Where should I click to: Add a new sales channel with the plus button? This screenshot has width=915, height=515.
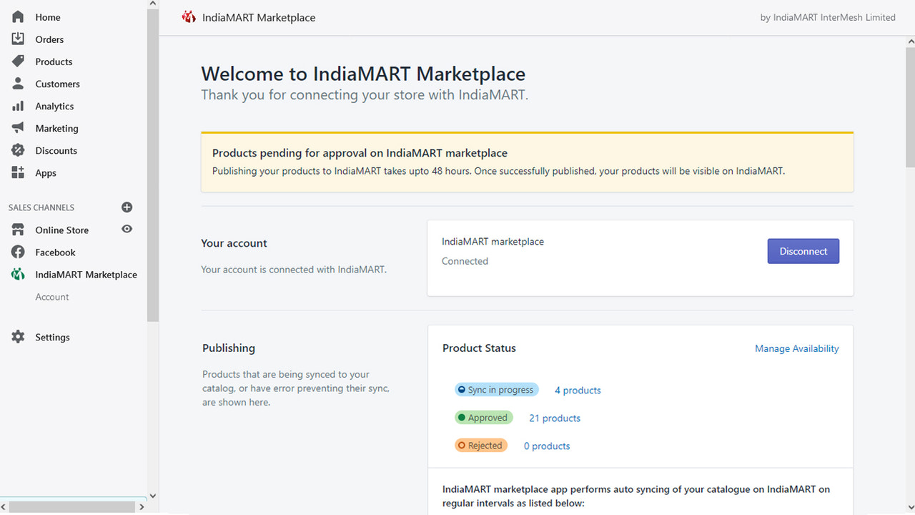(127, 207)
